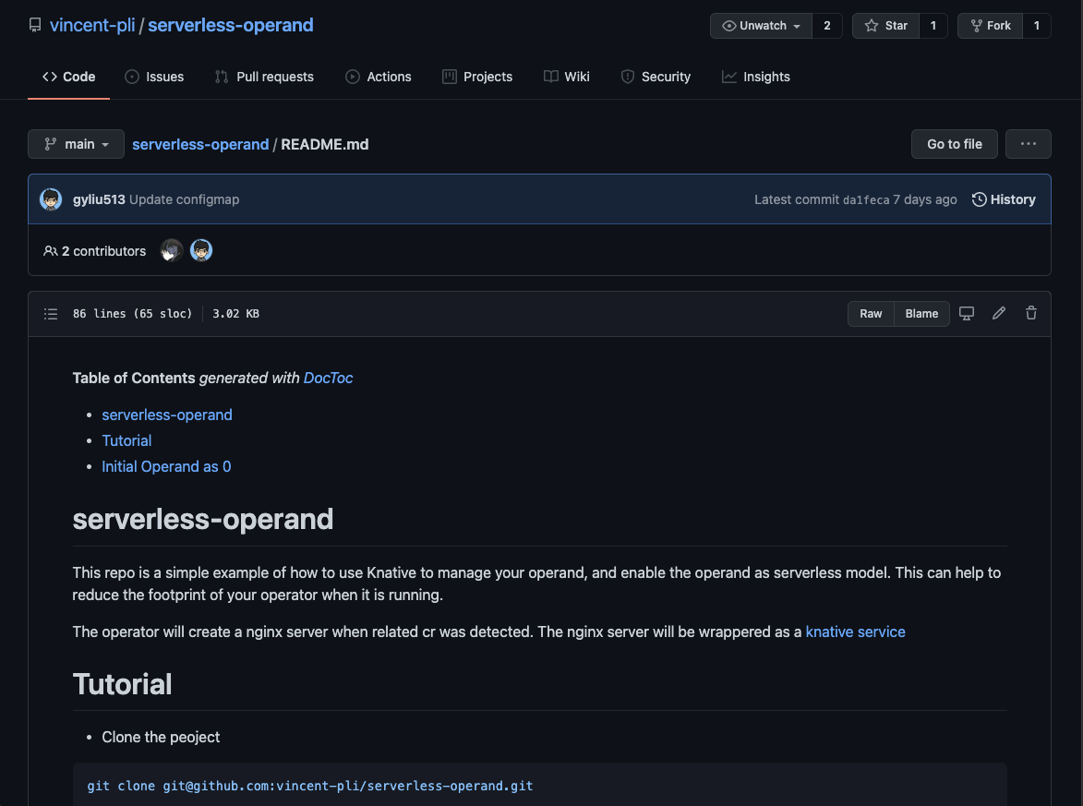
Task: View the watchers count 2
Action: coord(826,26)
